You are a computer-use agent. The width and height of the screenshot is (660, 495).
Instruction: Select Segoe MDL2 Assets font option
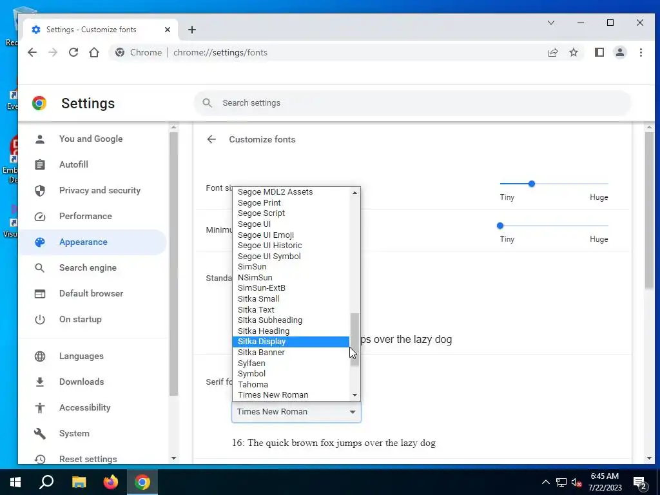pos(291,192)
